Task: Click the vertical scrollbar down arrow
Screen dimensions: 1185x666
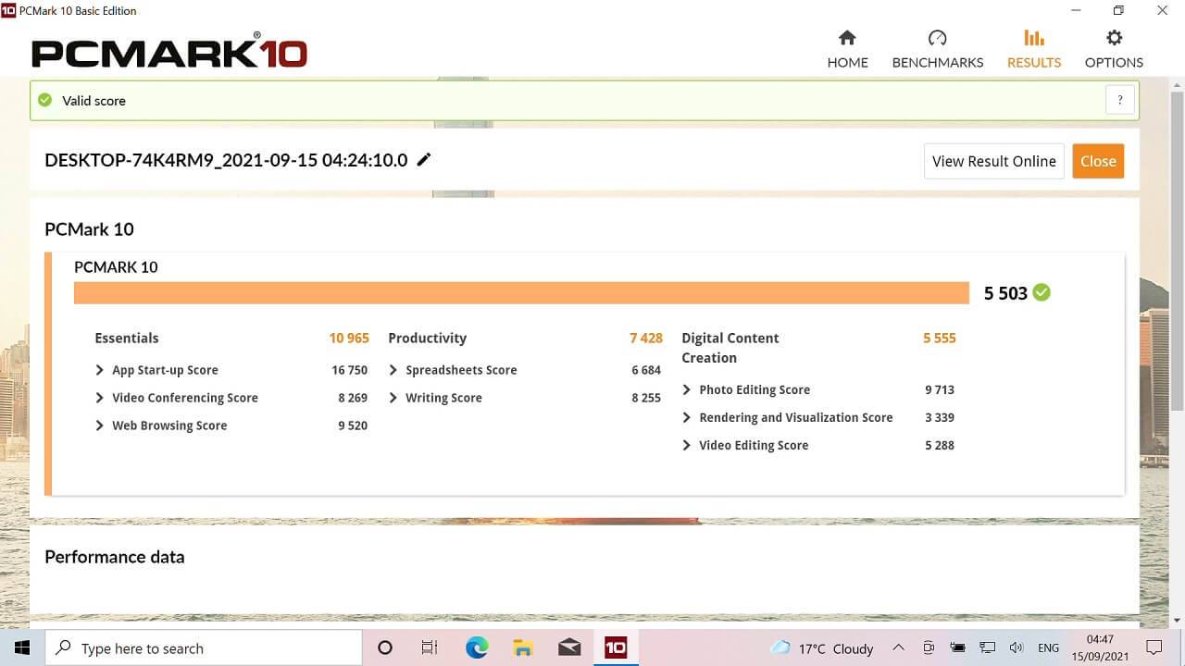Action: tap(1177, 621)
